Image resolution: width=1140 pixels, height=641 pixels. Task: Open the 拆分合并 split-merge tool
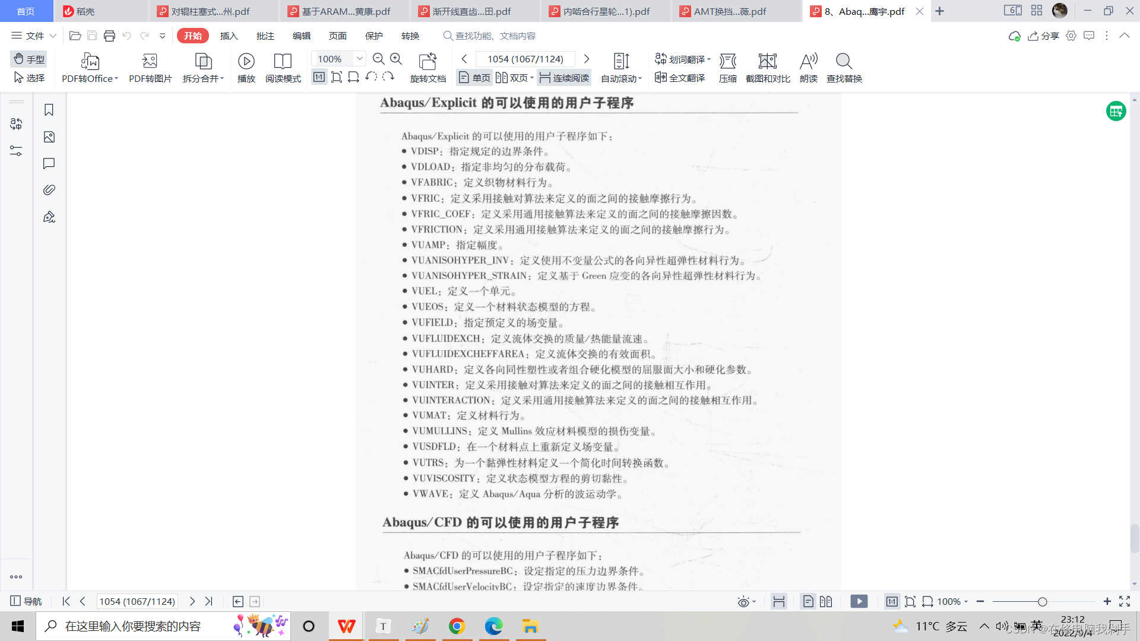tap(203, 68)
